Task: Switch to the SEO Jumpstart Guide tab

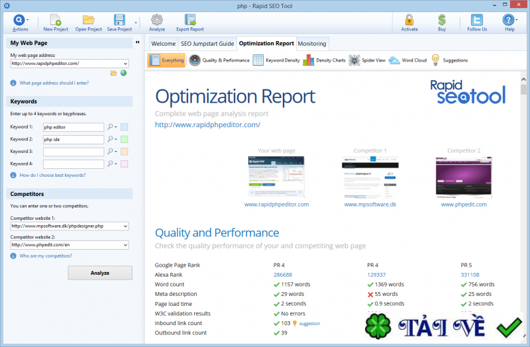Action: click(207, 44)
